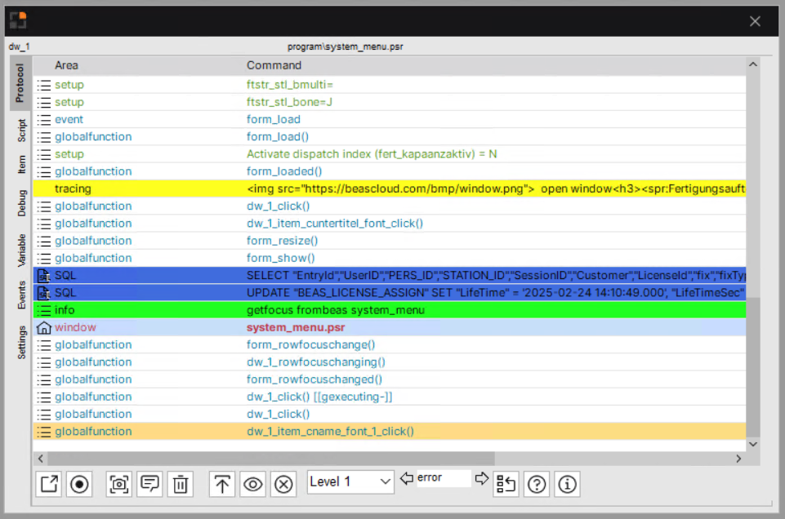Open the comment annotation icon
785x519 pixels.
click(149, 484)
